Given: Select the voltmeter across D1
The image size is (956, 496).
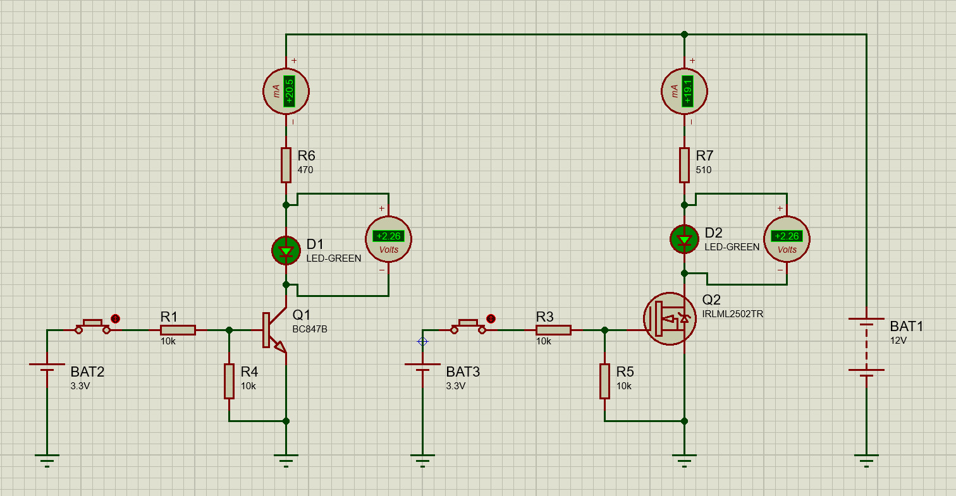Looking at the screenshot, I should (388, 239).
